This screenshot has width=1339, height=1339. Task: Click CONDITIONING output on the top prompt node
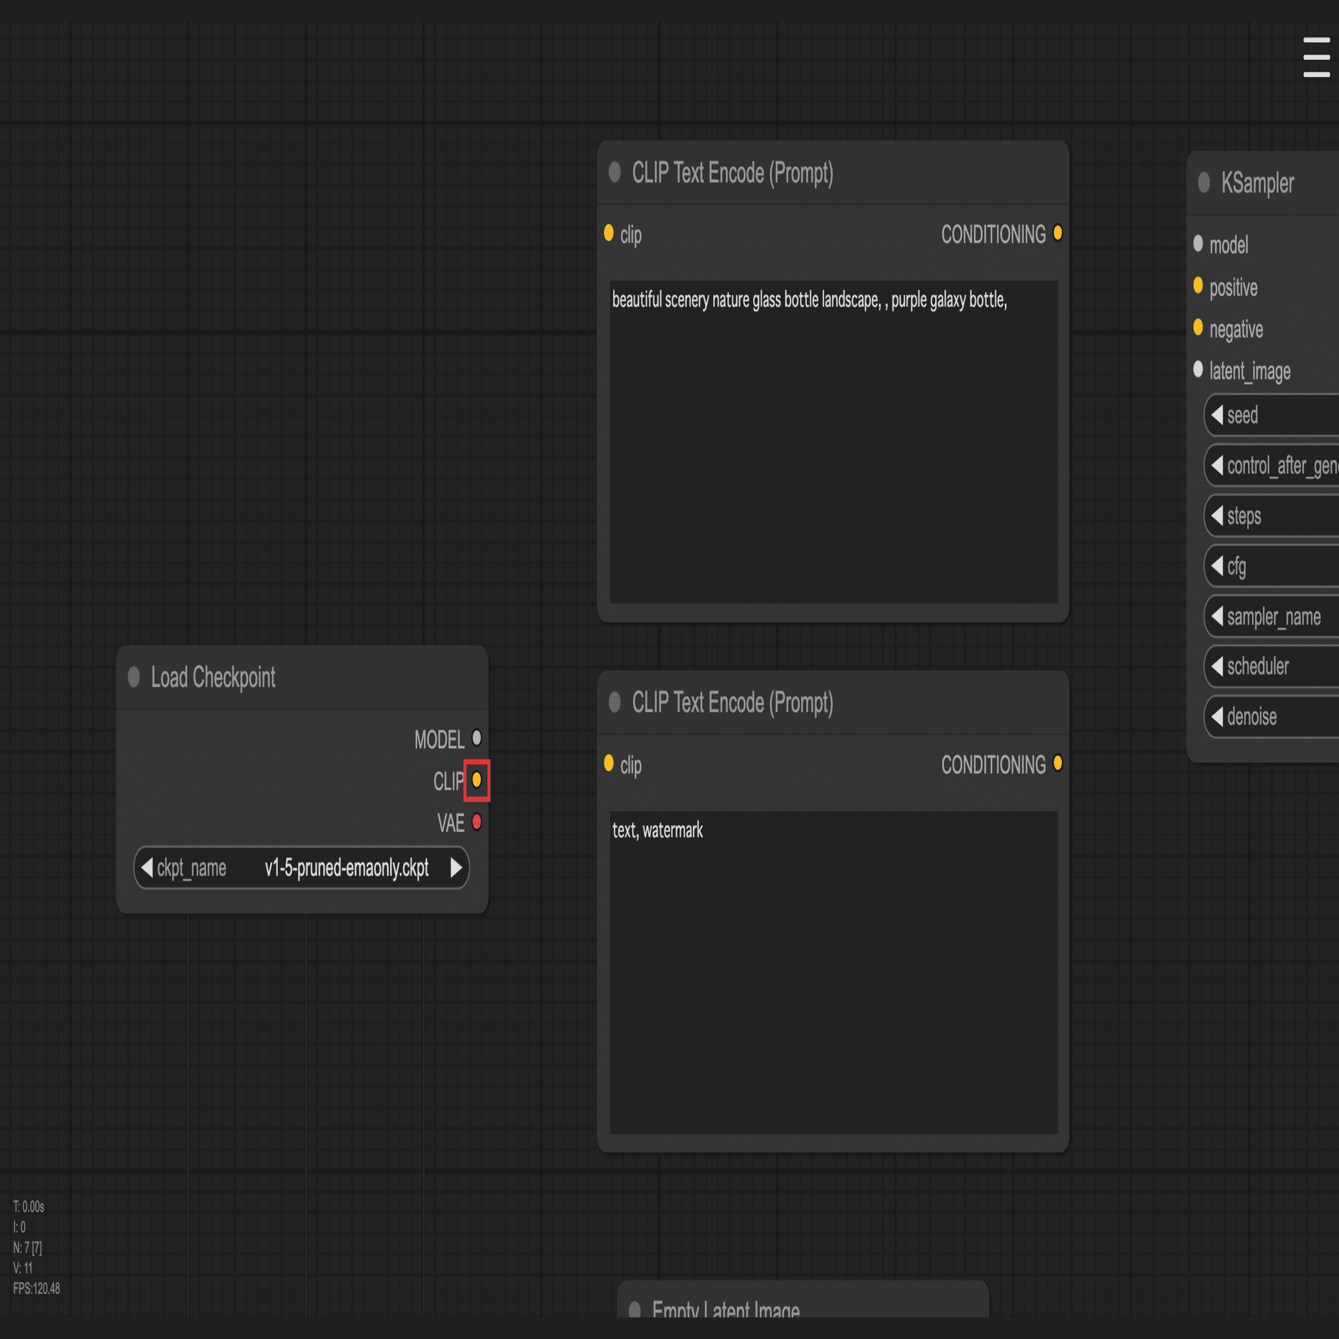click(x=1058, y=234)
